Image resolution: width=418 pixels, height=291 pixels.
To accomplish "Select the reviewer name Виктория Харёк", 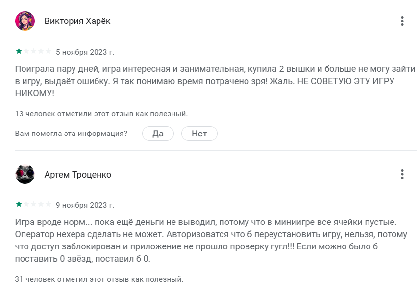I will [77, 21].
